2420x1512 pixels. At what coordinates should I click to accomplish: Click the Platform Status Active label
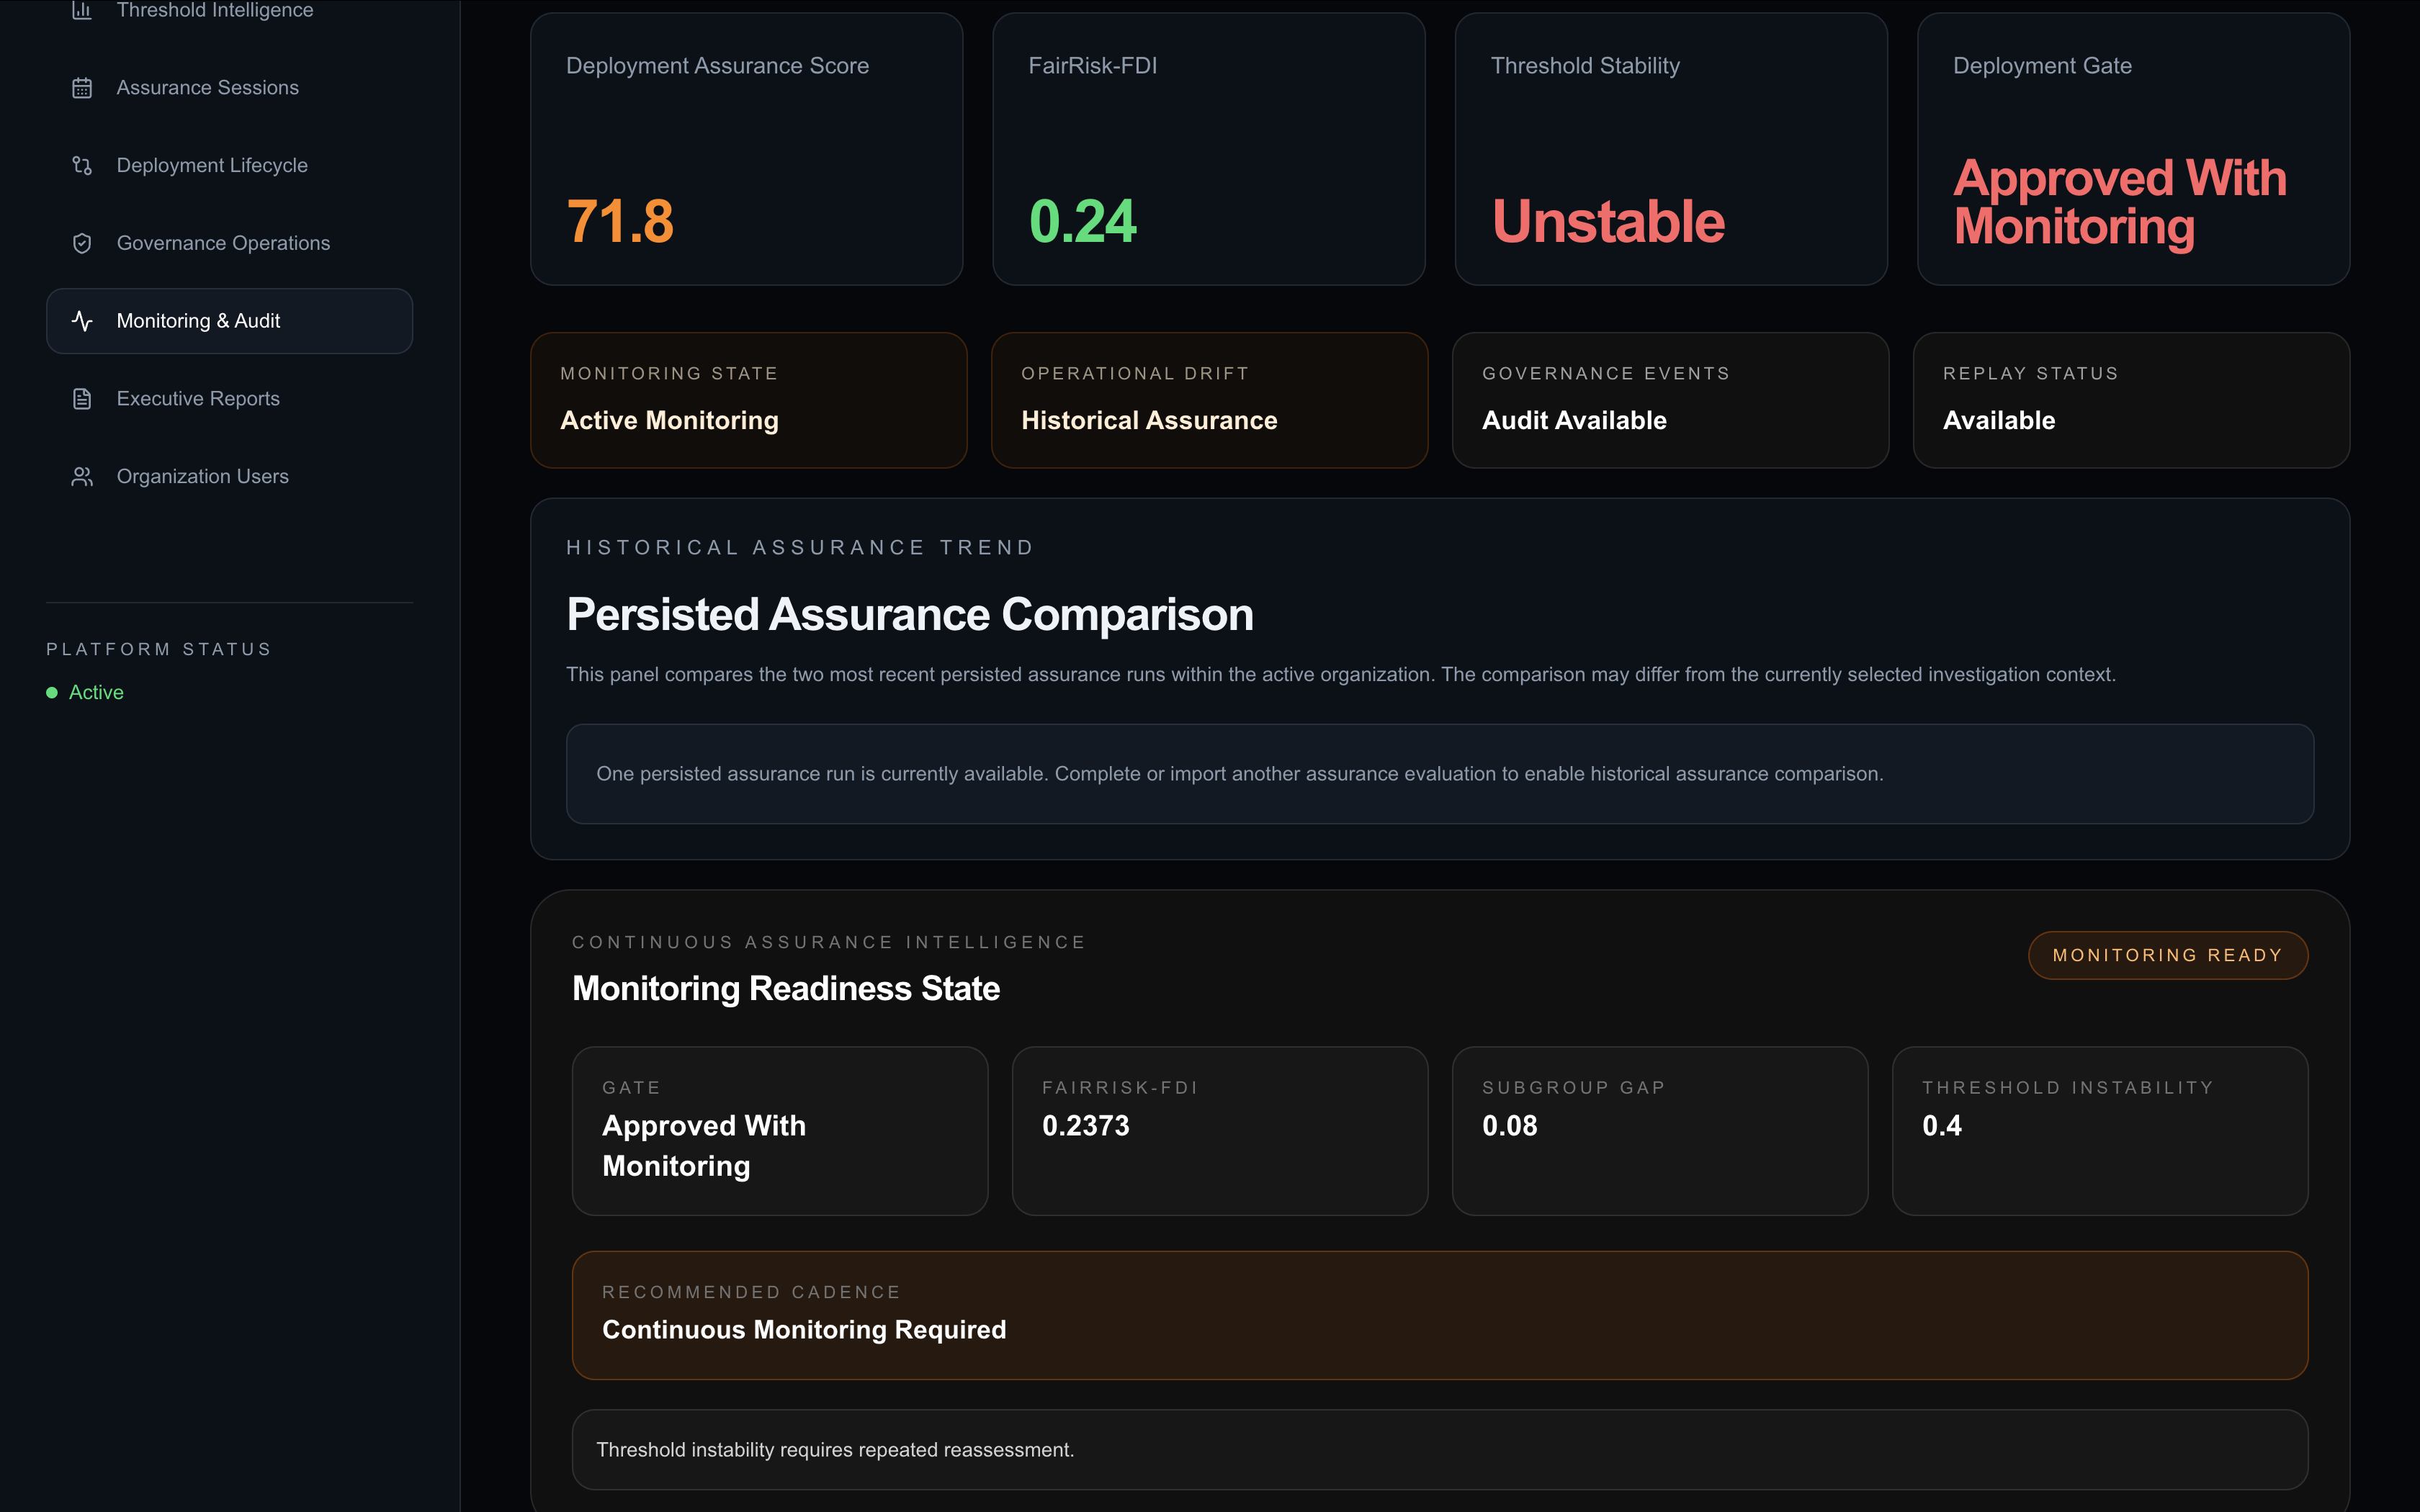pyautogui.click(x=96, y=692)
